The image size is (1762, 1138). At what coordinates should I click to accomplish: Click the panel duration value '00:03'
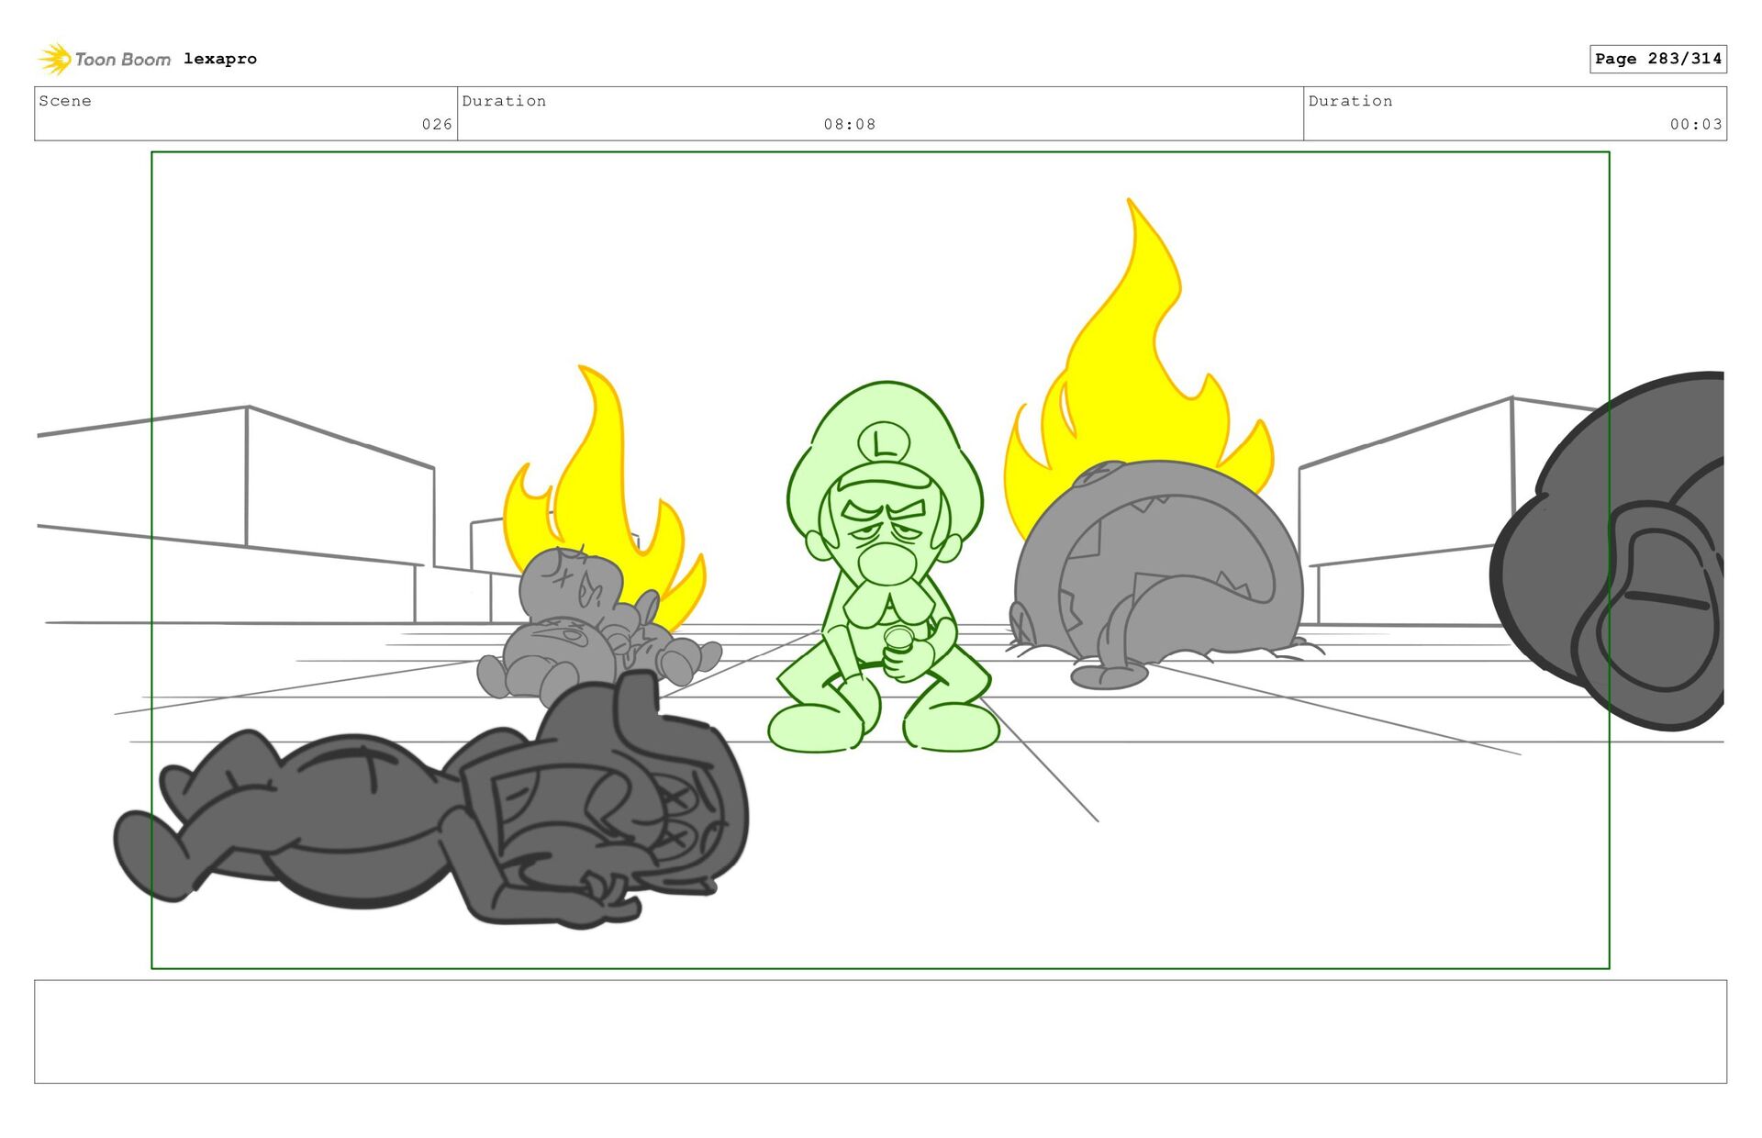tap(1696, 124)
